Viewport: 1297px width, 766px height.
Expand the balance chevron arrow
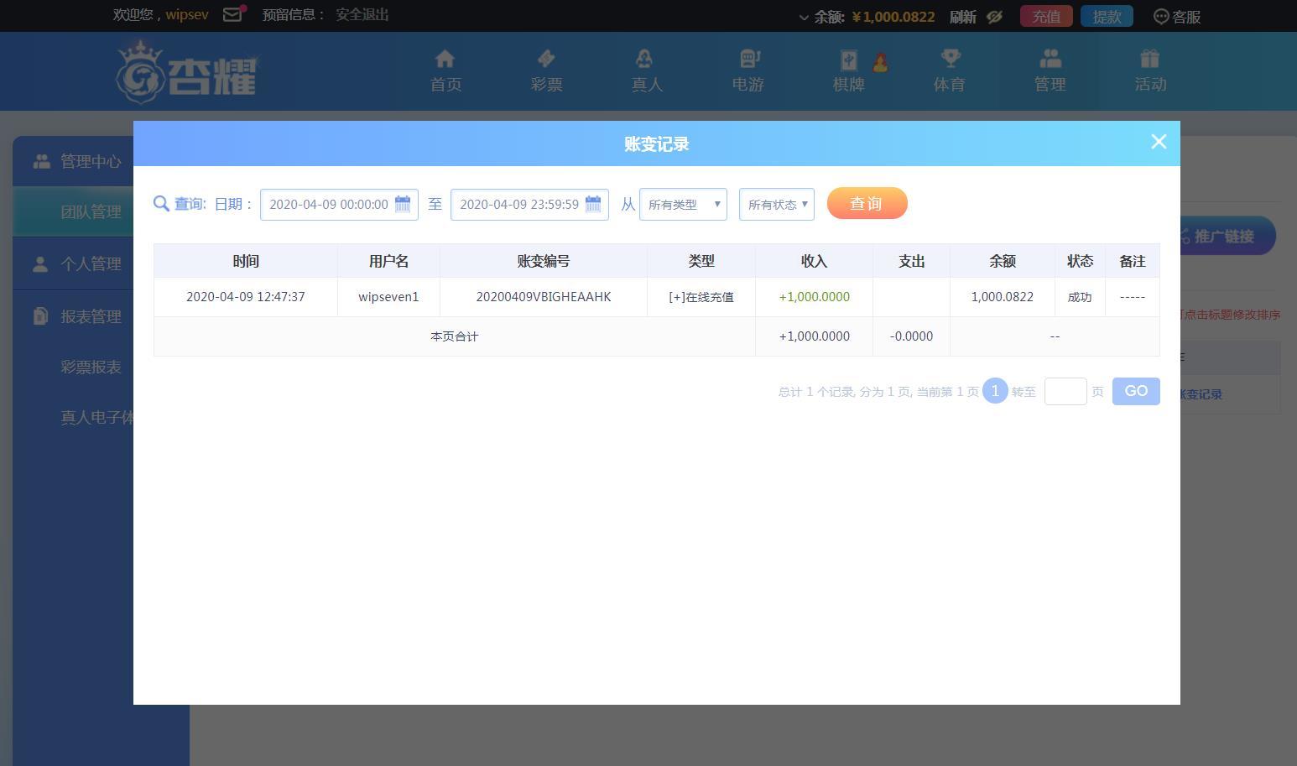pos(804,18)
